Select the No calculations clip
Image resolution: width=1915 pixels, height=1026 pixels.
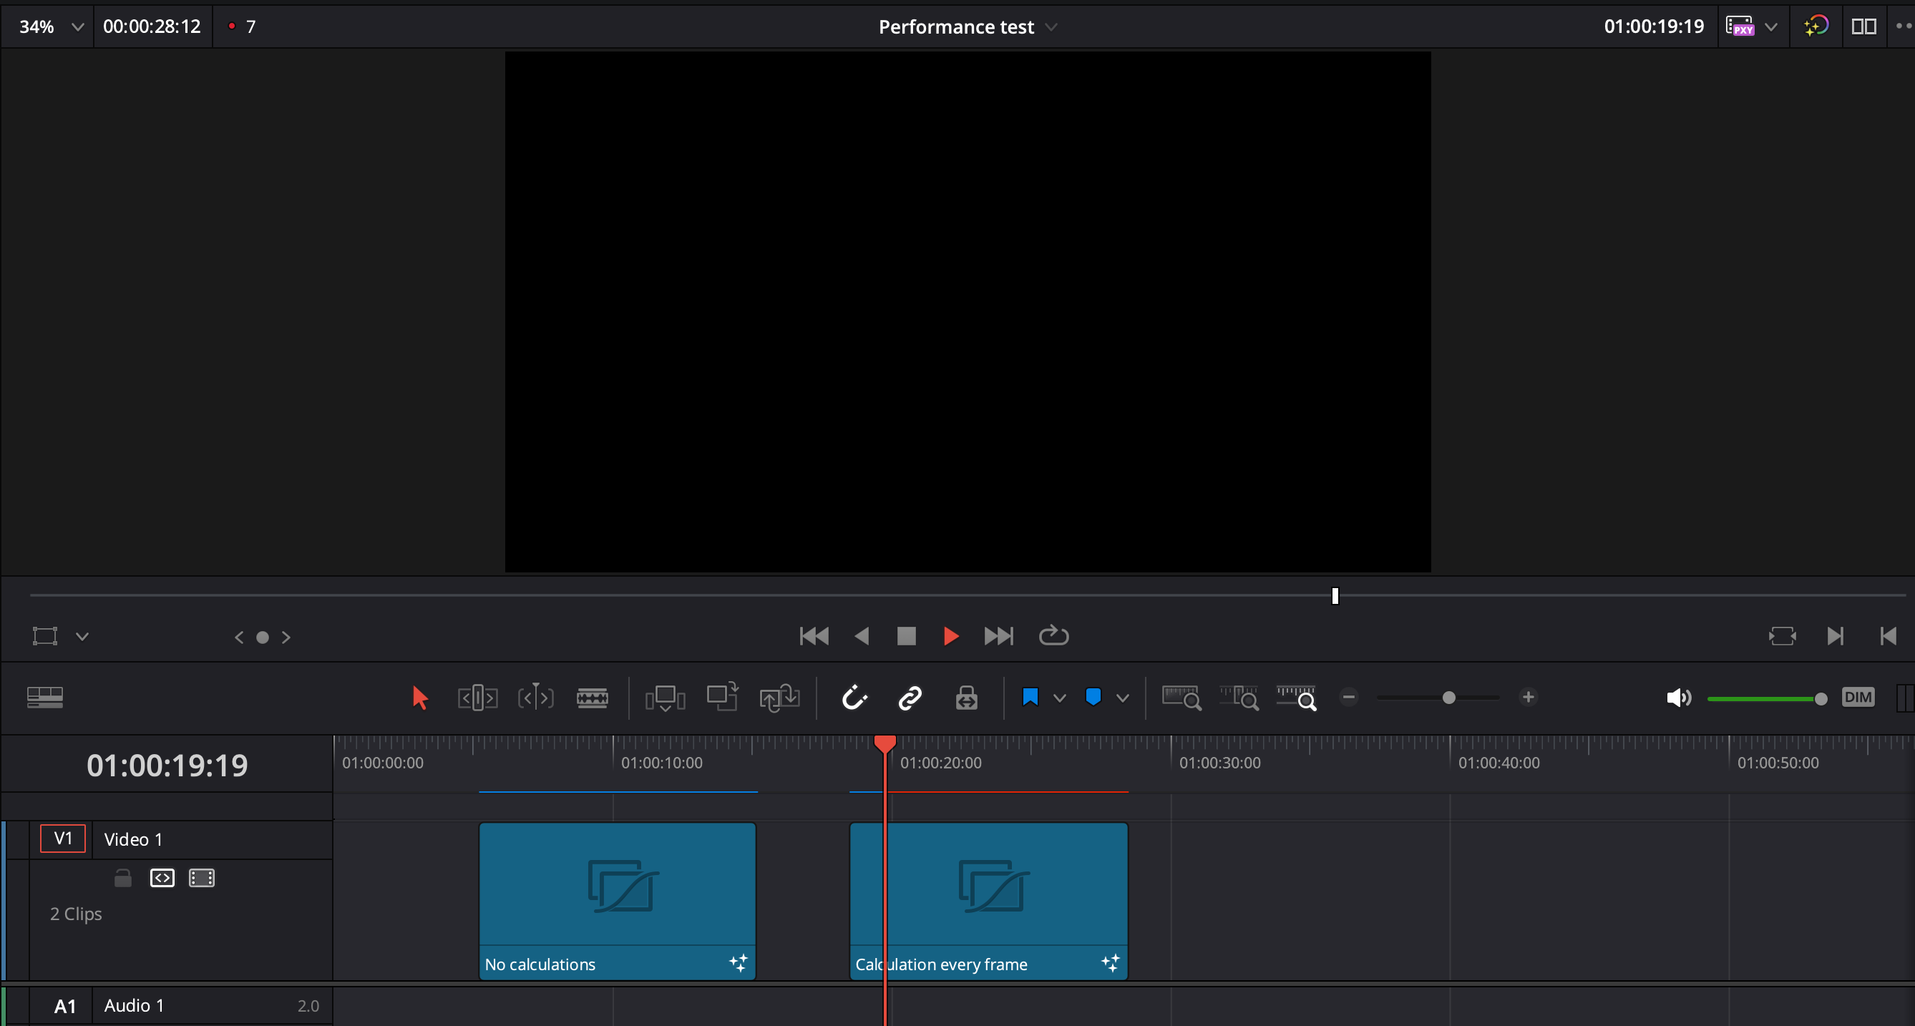click(x=617, y=900)
